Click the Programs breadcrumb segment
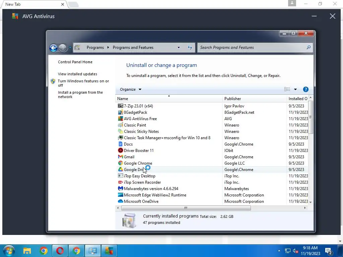 [95, 48]
